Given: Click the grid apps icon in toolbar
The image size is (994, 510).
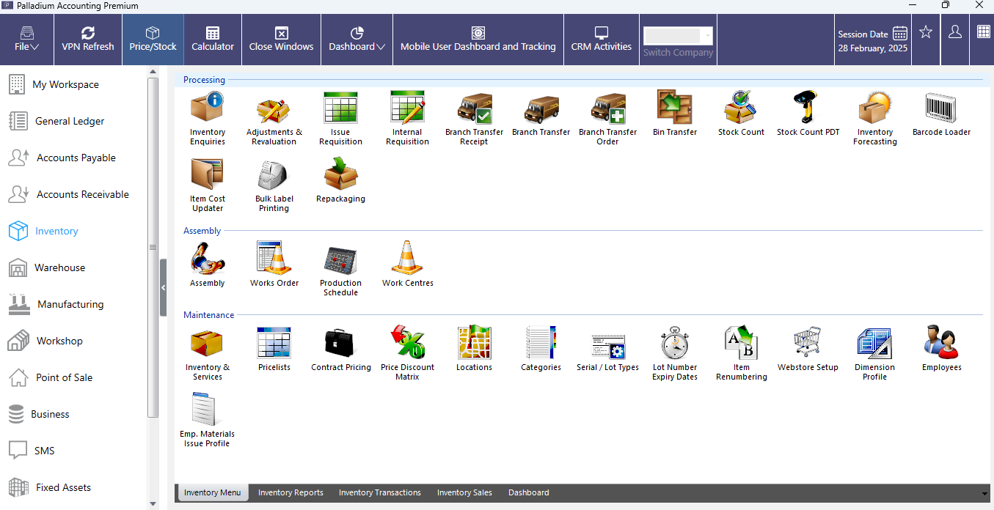Looking at the screenshot, I should point(984,32).
